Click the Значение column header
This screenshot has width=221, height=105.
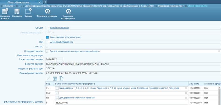point(196,84)
